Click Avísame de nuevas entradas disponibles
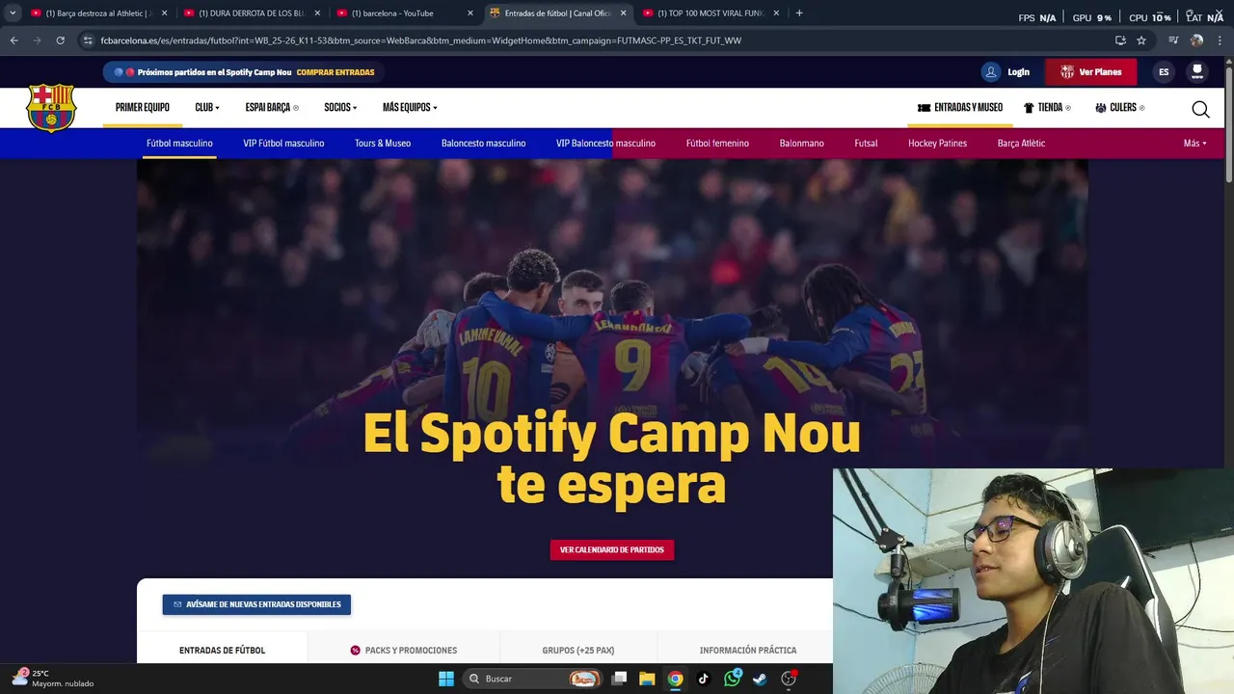The image size is (1234, 694). [x=256, y=604]
